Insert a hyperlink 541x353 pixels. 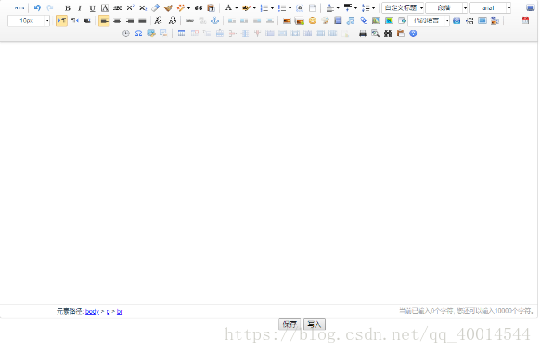coord(189,20)
